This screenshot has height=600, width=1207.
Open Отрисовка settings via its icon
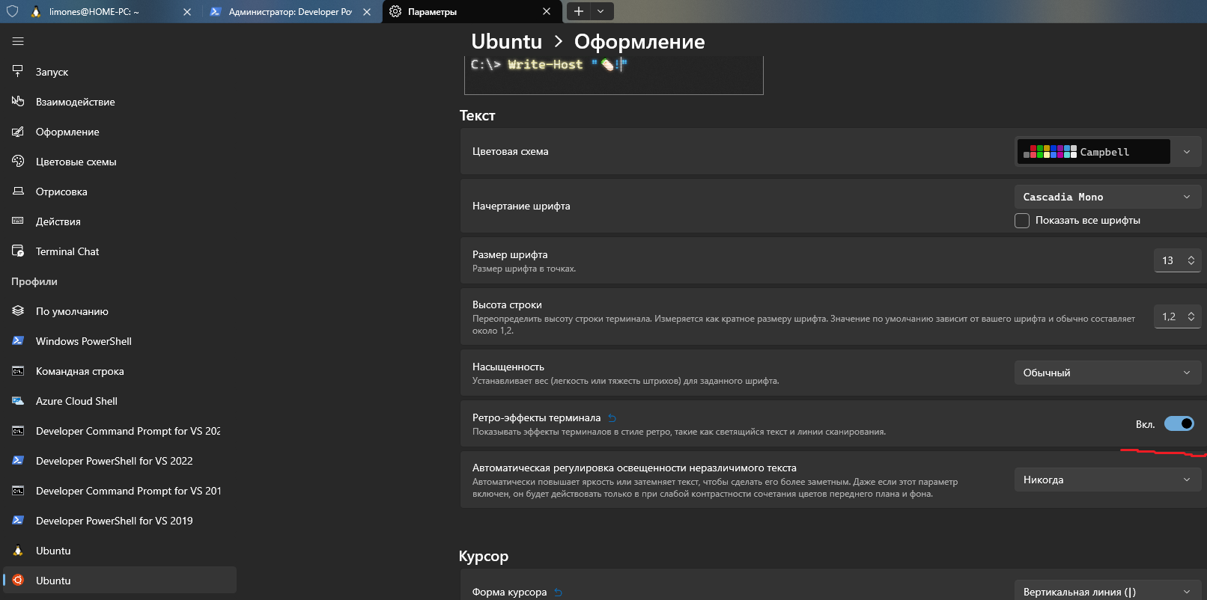click(x=18, y=192)
